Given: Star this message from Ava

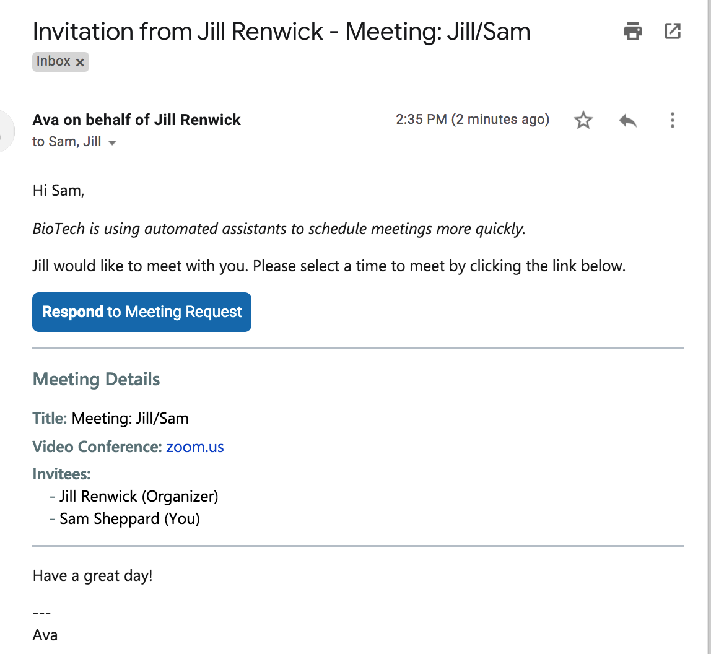Looking at the screenshot, I should click(x=583, y=120).
